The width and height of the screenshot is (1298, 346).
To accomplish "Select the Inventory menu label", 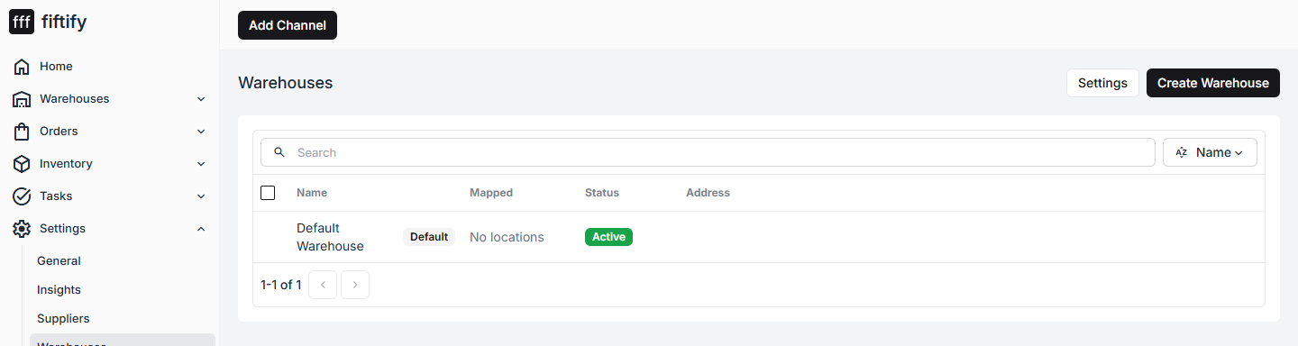I will coord(66,164).
